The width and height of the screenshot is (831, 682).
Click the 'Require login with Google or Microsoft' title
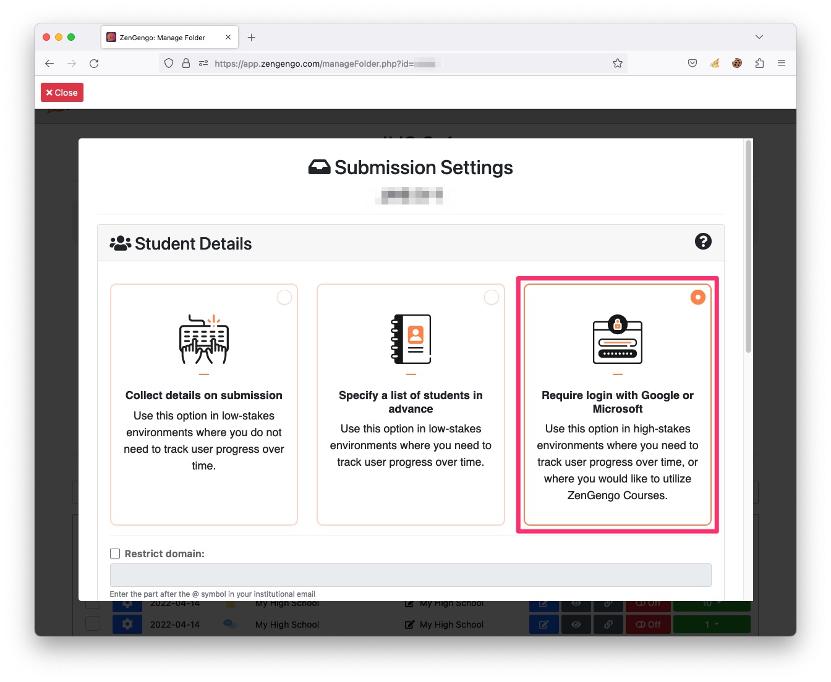tap(618, 402)
